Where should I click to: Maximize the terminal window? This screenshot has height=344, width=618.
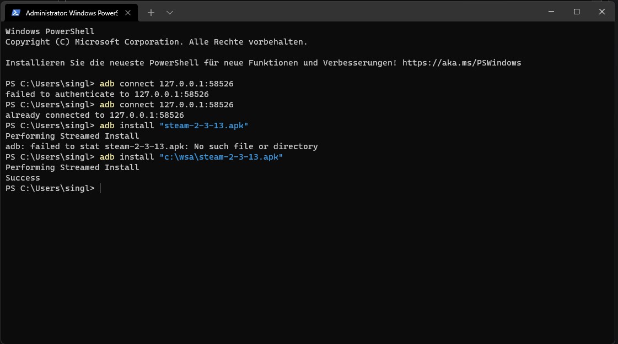point(577,12)
